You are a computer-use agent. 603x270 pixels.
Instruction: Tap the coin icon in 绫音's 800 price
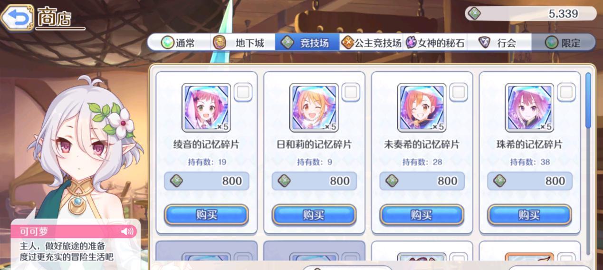177,181
